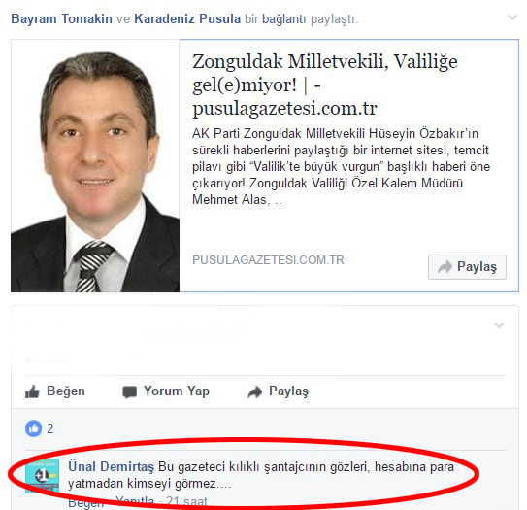
Task: Click the shared "bağlantı" link
Action: [284, 19]
